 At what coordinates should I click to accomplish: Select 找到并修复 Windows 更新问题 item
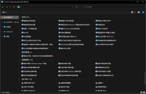point(70,71)
